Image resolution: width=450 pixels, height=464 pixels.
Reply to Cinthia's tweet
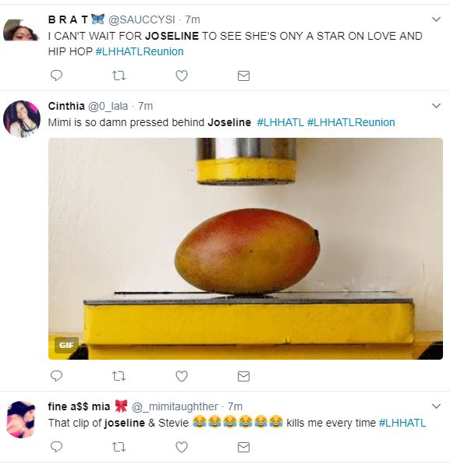[56, 376]
